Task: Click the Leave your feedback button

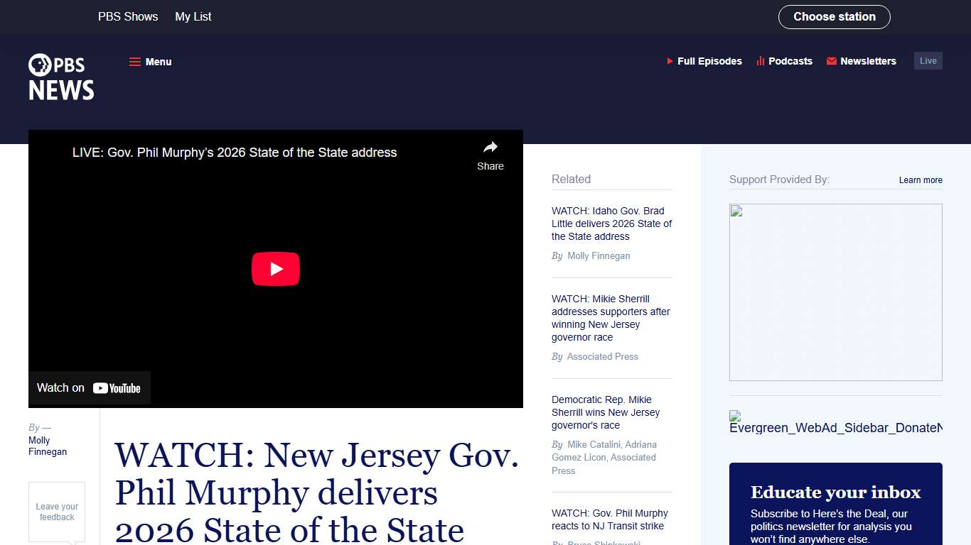Action: point(56,512)
